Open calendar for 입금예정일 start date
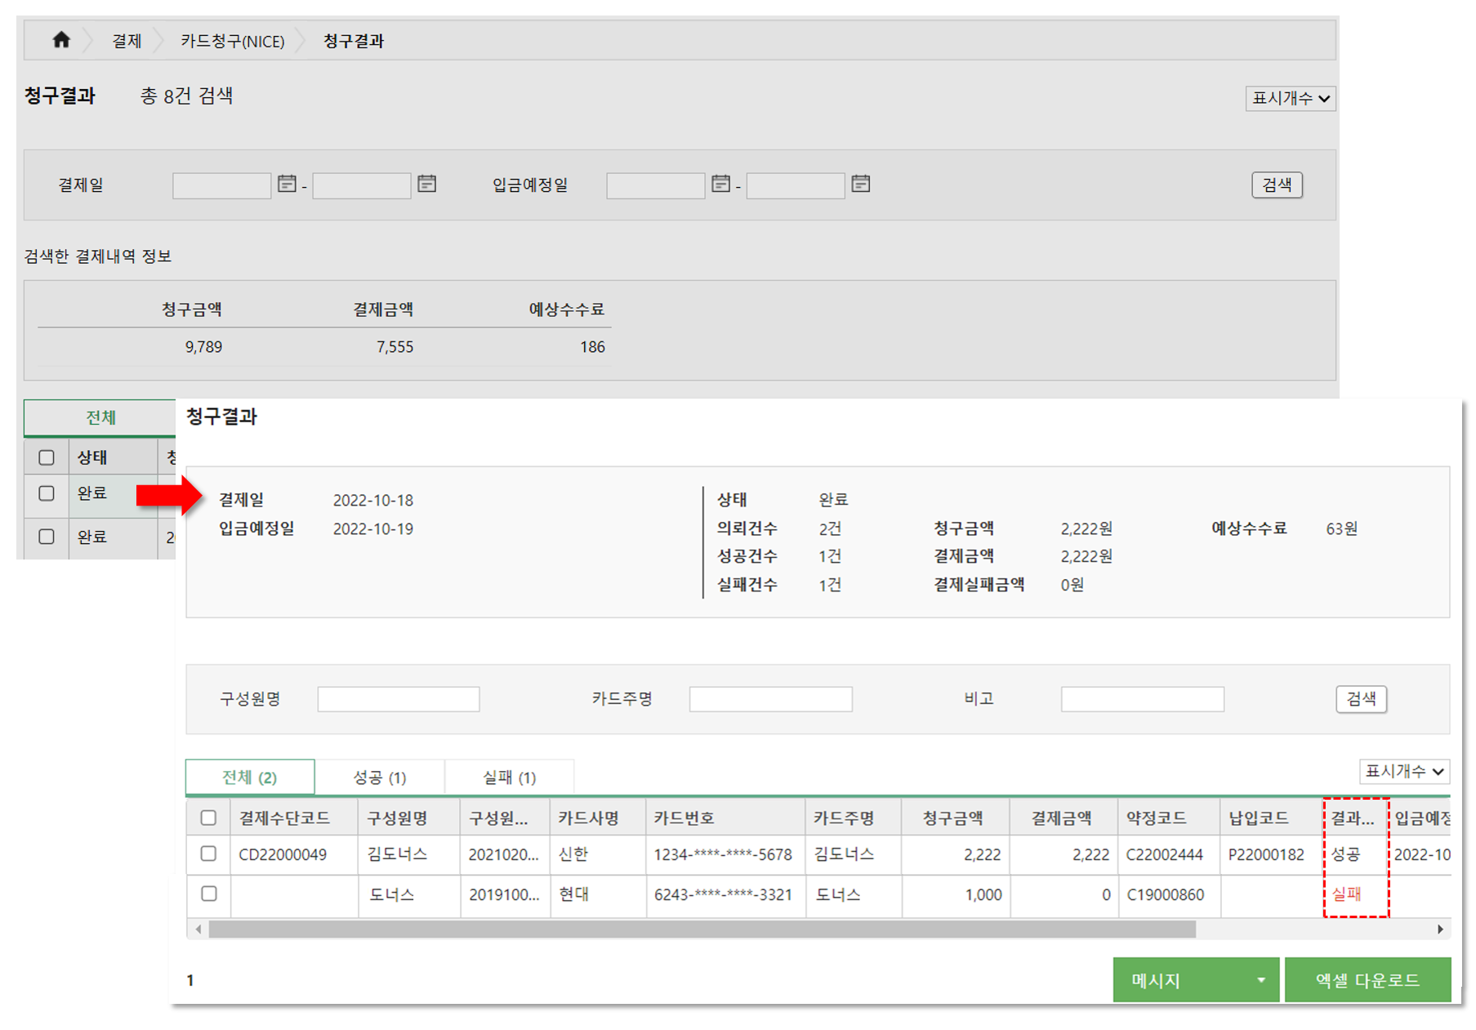Screen dimensions: 1476x1030 720,184
